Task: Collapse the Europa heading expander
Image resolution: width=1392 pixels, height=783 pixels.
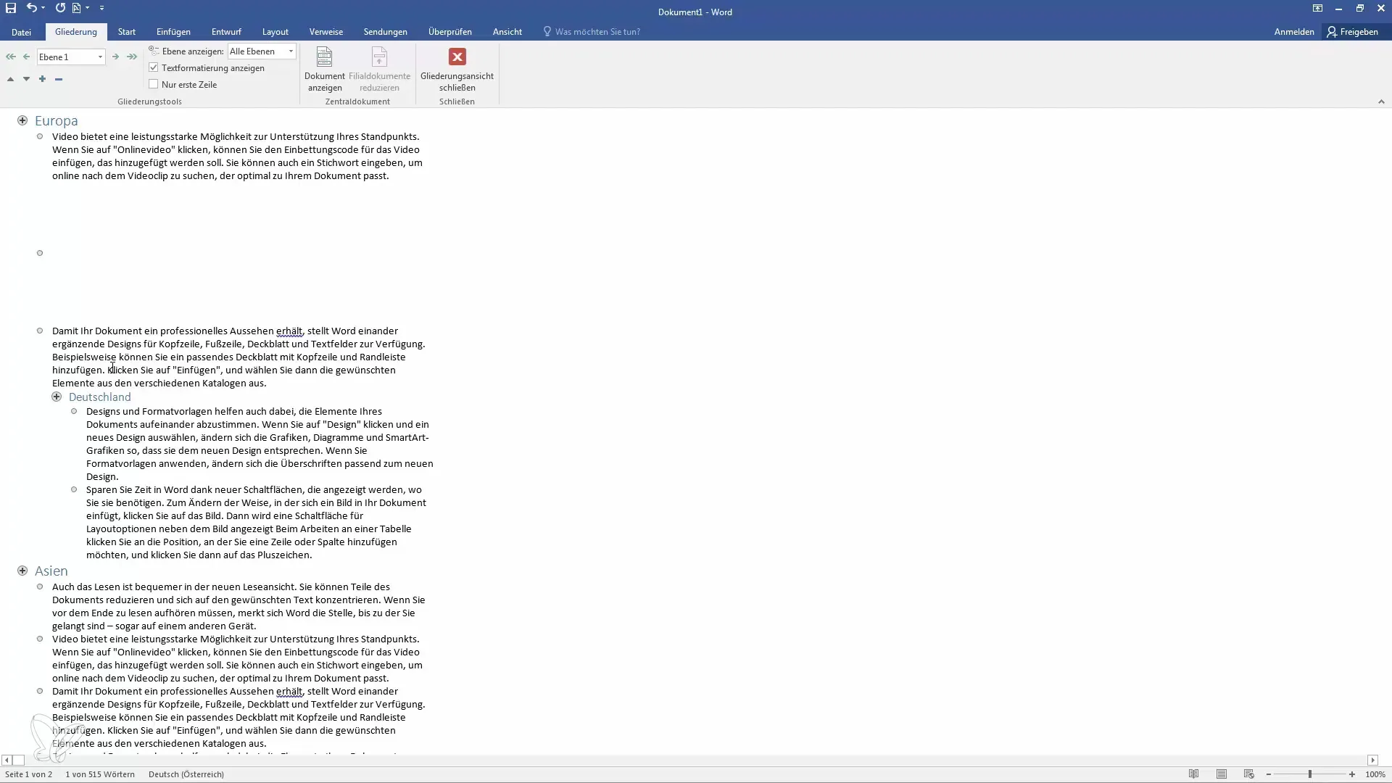Action: coord(22,120)
